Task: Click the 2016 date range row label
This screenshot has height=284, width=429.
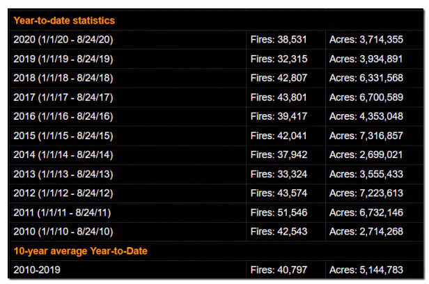Action: 63,116
